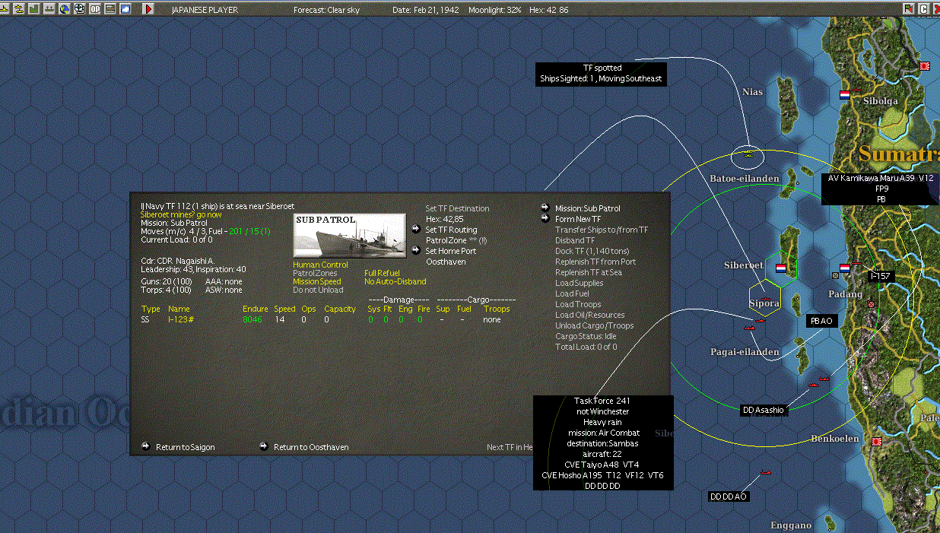Click the red end-turn arrow icon
Viewport: 940px width, 533px height.
(148, 8)
